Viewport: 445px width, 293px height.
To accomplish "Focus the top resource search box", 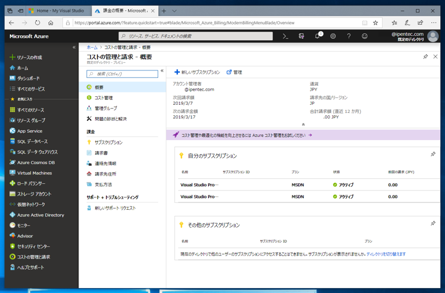I will (195, 36).
